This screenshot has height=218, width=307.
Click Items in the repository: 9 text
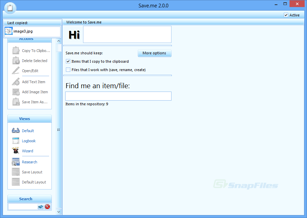point(87,104)
